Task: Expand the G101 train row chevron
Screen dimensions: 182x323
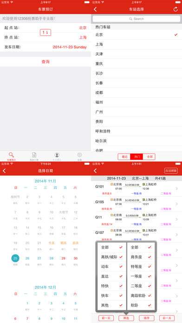Action: point(176,188)
